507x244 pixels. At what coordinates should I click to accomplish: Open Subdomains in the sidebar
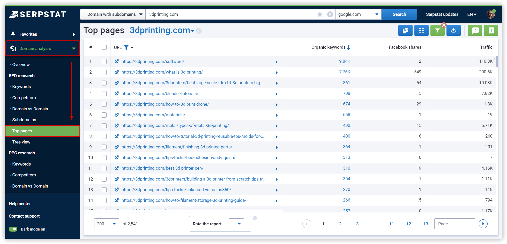(24, 120)
